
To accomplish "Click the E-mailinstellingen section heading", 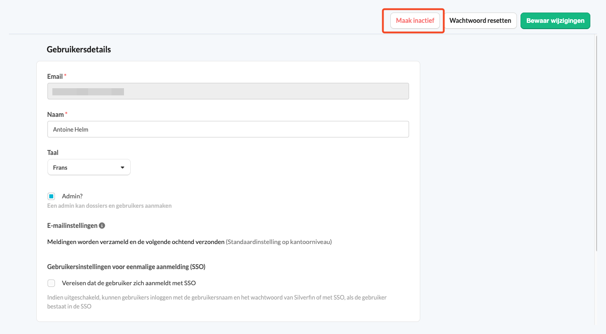I will pos(73,226).
